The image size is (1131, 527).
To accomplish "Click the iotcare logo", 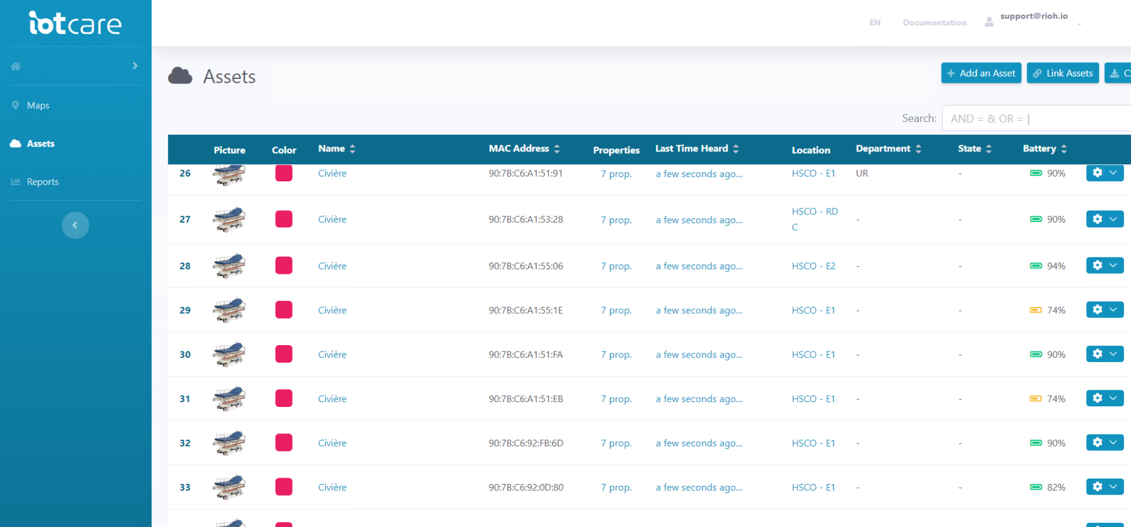I will (x=75, y=24).
